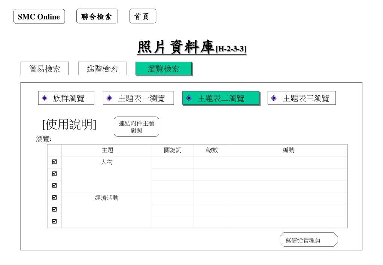The height and width of the screenshot is (265, 383).
Task: Open 連結附件主題對照 link button
Action: pyautogui.click(x=136, y=127)
